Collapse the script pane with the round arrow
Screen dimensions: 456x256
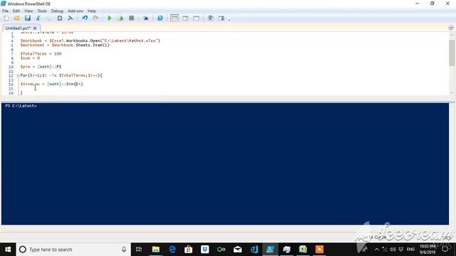(451, 28)
